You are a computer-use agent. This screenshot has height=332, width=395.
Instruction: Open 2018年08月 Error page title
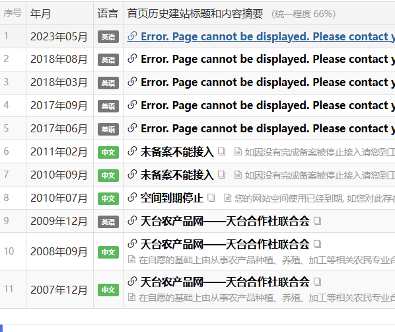click(268, 59)
